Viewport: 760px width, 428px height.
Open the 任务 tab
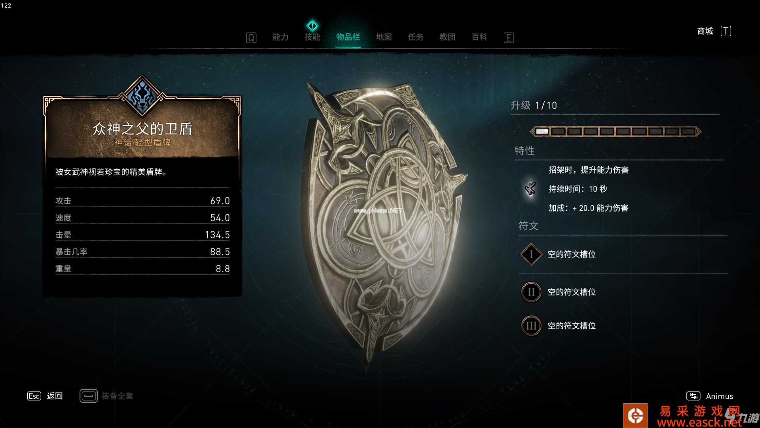(416, 37)
